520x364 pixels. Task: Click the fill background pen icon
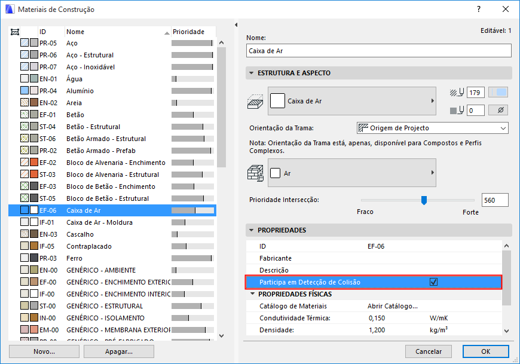tap(457, 110)
